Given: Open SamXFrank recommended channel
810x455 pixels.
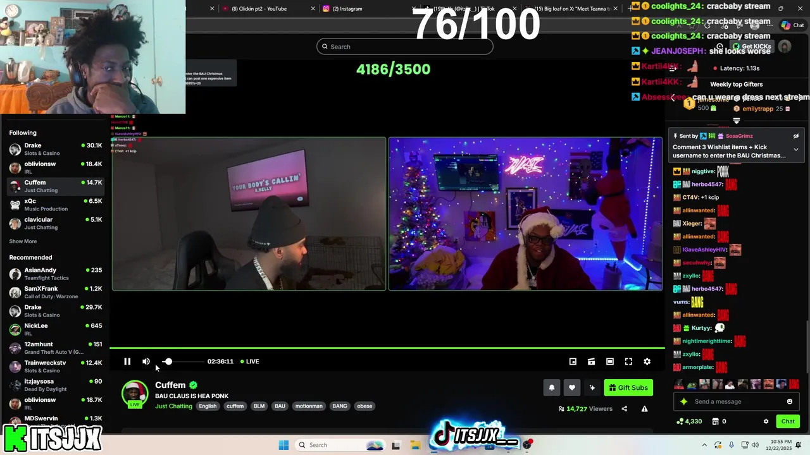Looking at the screenshot, I should tap(55, 293).
